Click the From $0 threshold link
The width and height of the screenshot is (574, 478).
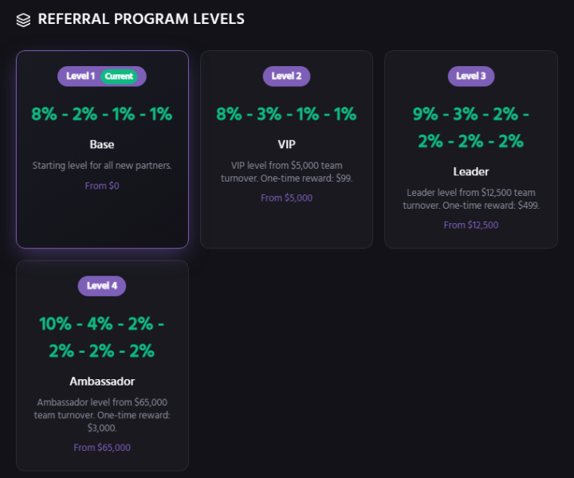pos(102,186)
